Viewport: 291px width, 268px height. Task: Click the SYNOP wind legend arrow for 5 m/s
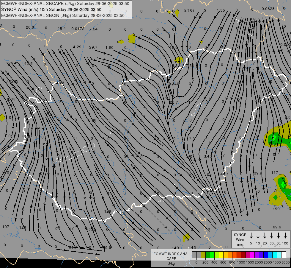(251, 236)
